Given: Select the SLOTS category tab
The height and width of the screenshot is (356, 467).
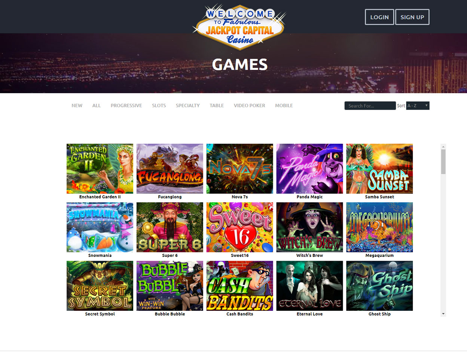Looking at the screenshot, I should tap(159, 105).
